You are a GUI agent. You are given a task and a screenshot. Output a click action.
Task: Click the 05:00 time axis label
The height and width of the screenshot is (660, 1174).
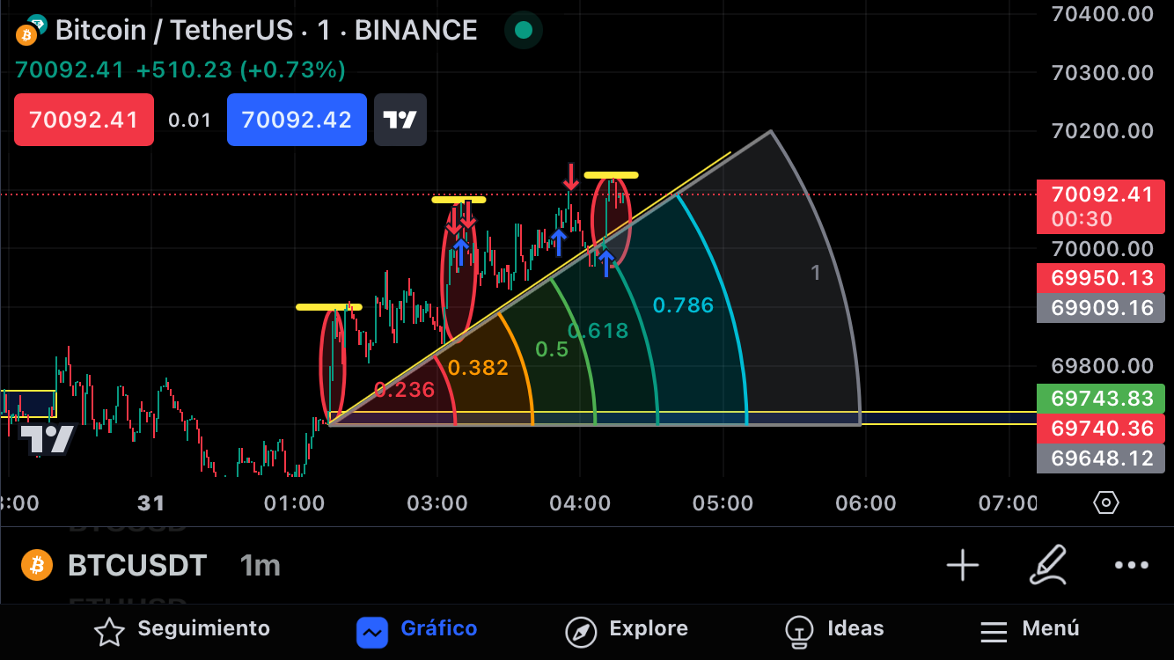[x=723, y=503]
